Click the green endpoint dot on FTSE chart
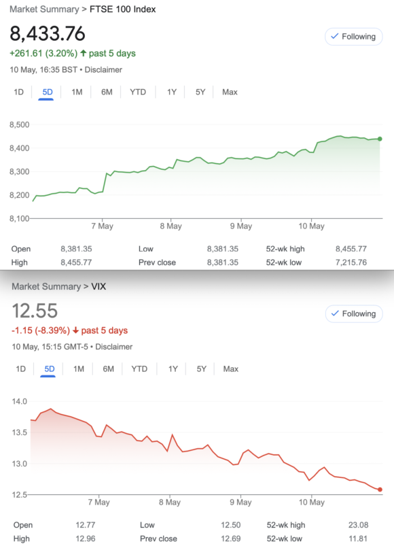The height and width of the screenshot is (544, 394). coord(380,139)
